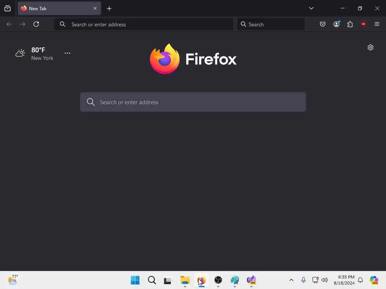Open the volume control tray icon

tap(325, 280)
